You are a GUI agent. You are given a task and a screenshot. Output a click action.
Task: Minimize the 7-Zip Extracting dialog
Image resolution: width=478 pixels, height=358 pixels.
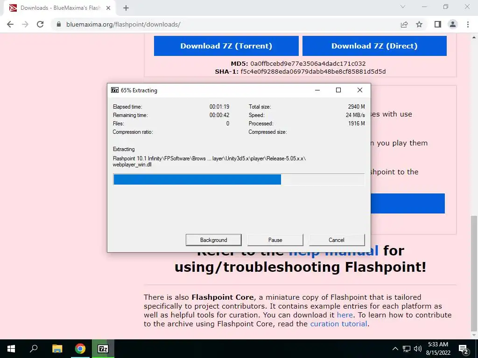[317, 90]
